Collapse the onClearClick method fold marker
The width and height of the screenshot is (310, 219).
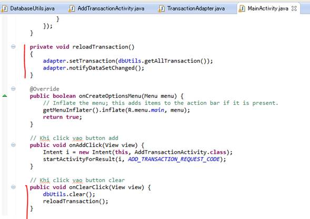(x=13, y=187)
